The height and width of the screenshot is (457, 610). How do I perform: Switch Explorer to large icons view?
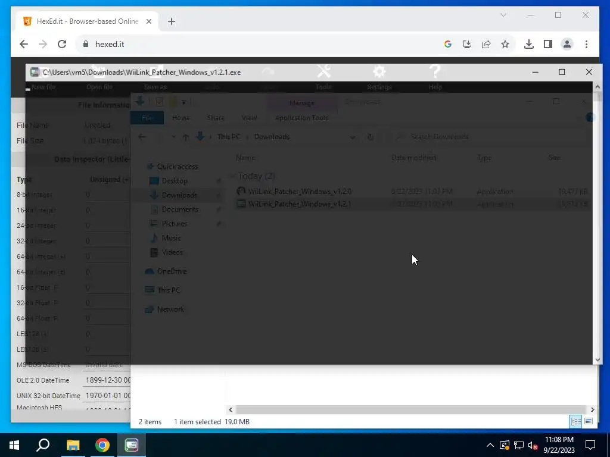589,422
